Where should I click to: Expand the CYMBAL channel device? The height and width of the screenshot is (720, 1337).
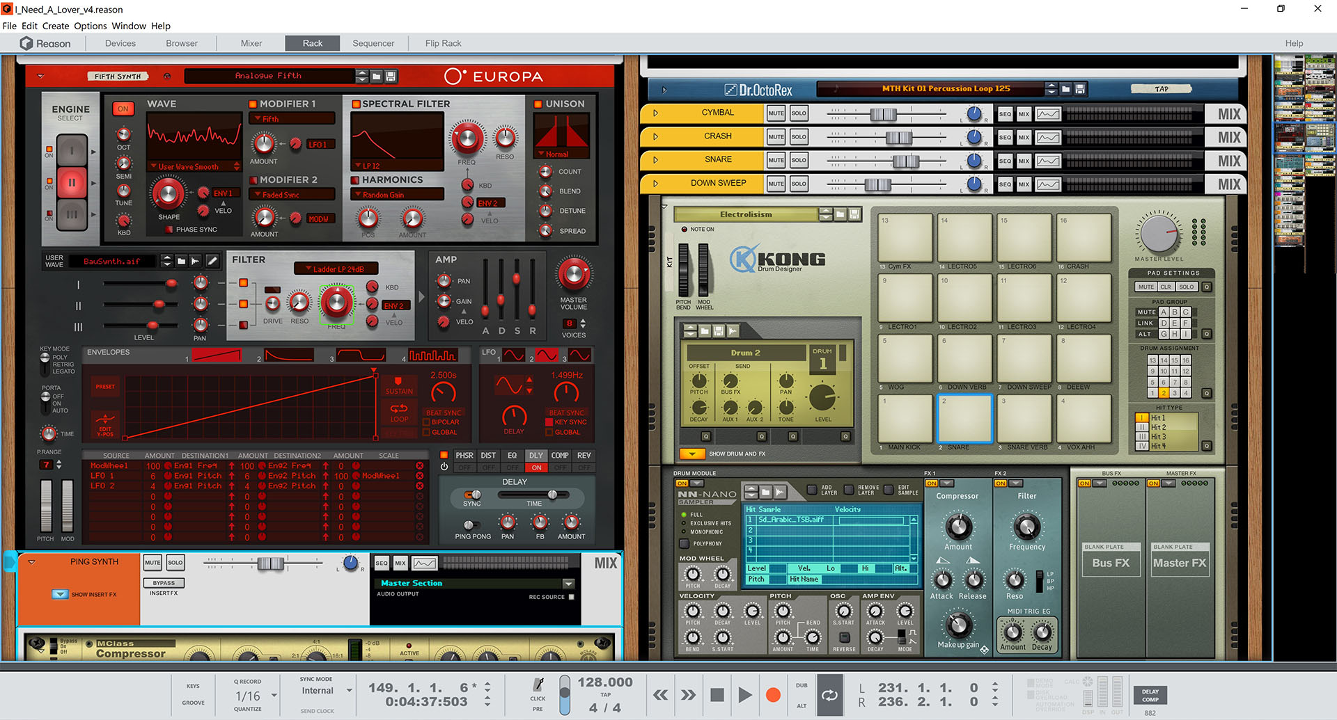click(655, 113)
